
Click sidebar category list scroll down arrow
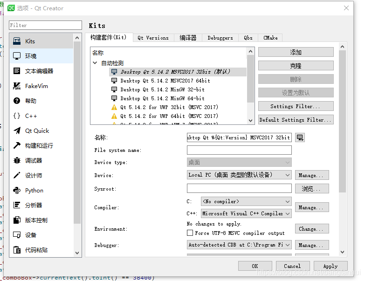pos(77,253)
